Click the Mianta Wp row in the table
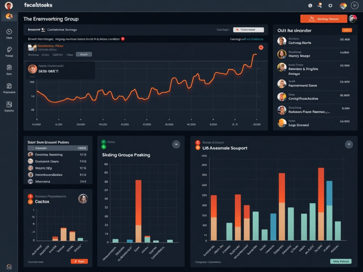363x272 pixels. tap(57, 168)
